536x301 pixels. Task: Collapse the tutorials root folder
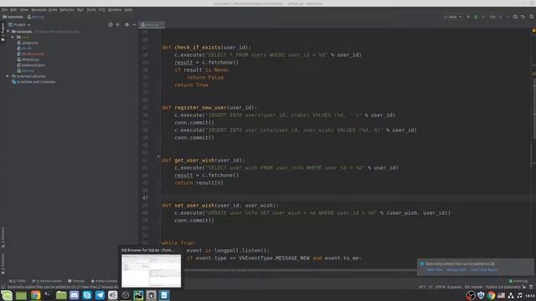(8, 32)
